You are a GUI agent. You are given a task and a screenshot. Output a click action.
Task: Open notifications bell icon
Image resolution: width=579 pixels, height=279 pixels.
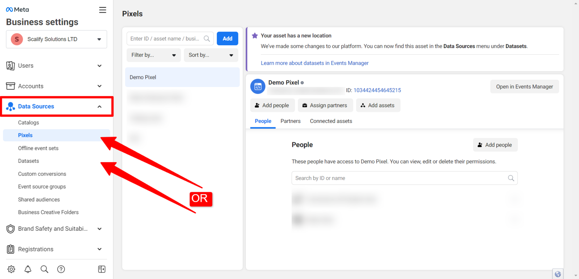coord(28,269)
